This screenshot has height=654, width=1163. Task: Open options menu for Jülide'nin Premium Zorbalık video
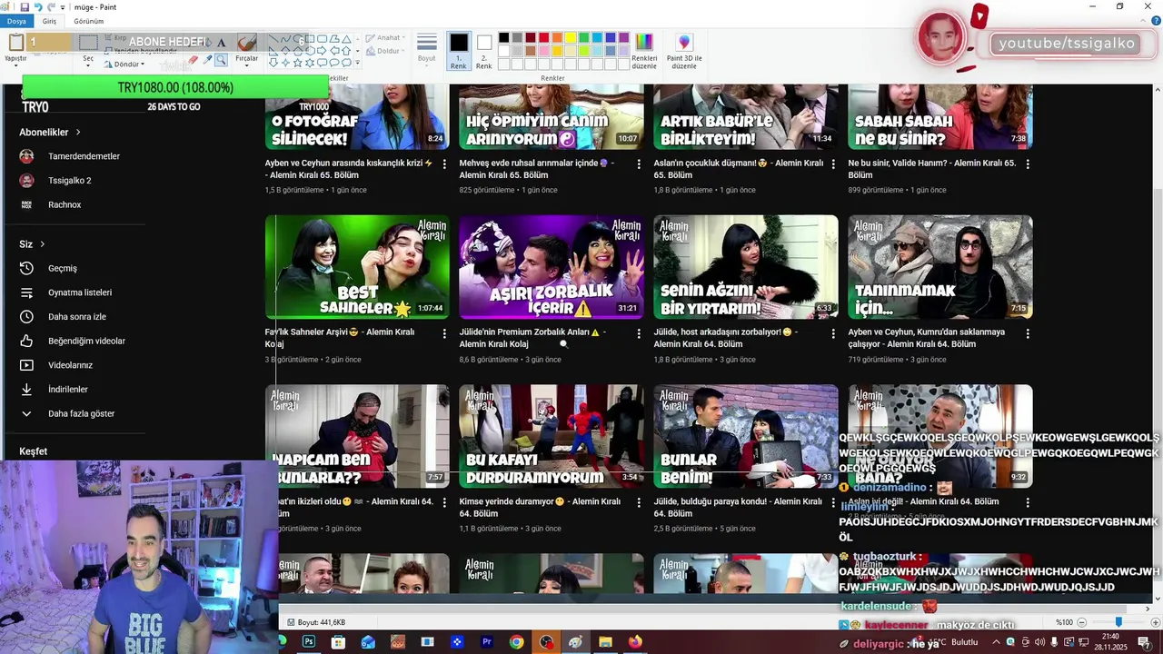coord(639,333)
